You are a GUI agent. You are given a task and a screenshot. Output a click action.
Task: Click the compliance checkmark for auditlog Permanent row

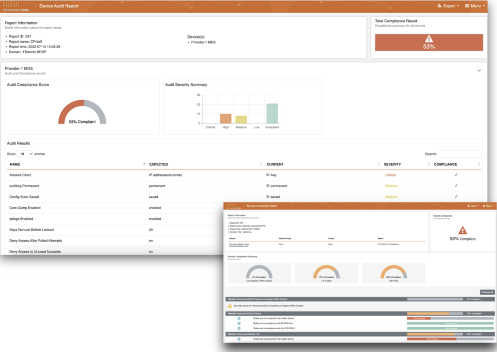coord(456,186)
